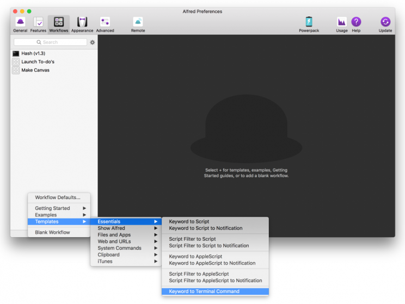Expand the Essentials submenu arrow
Screen dimensions: 405x304
pos(156,222)
